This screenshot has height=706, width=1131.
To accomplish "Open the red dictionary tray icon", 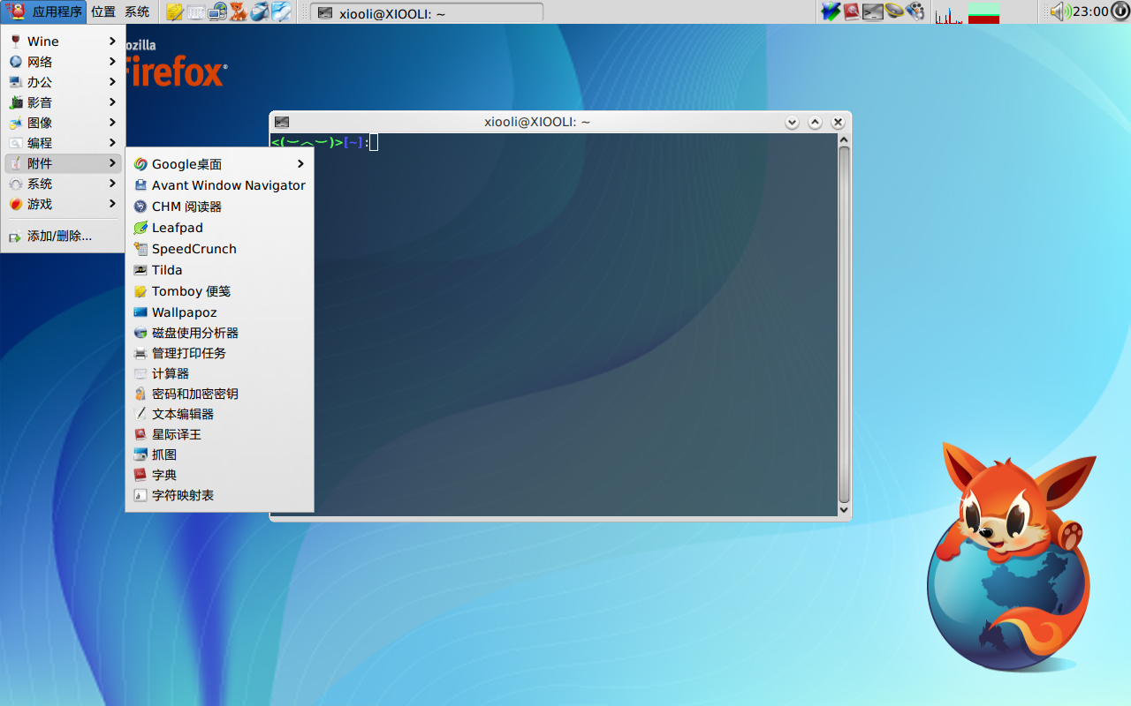I will point(852,11).
